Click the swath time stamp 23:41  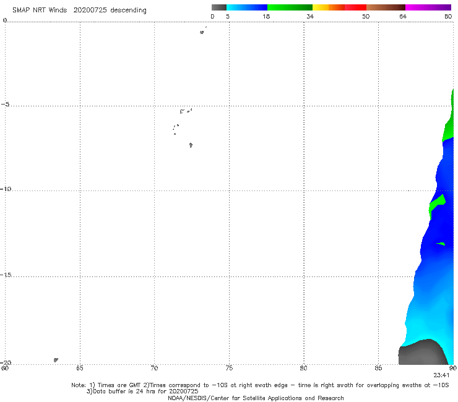coord(441,375)
